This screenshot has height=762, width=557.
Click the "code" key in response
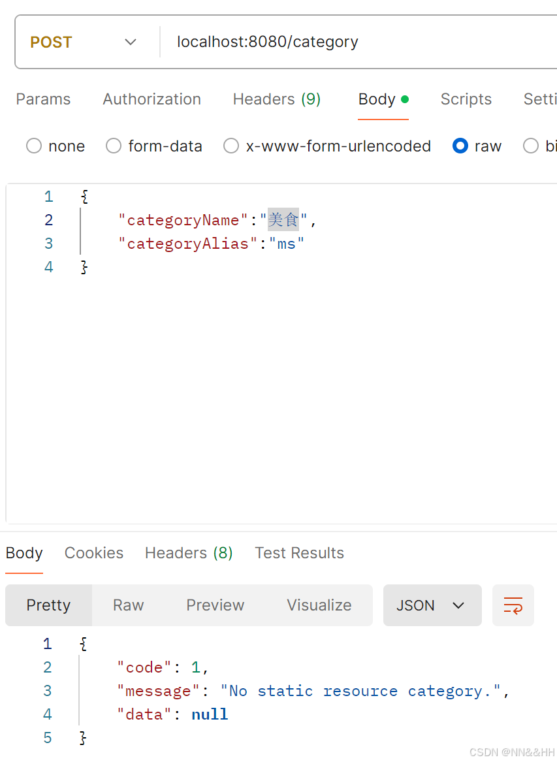pos(144,667)
